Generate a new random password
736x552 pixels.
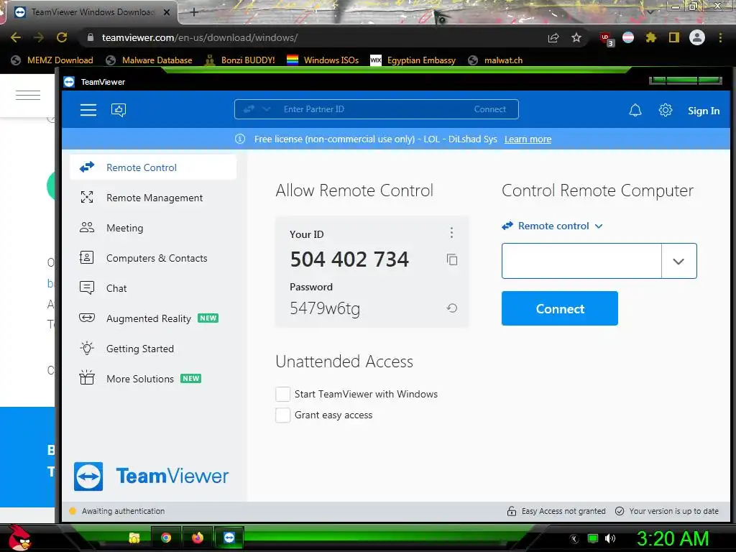(452, 308)
